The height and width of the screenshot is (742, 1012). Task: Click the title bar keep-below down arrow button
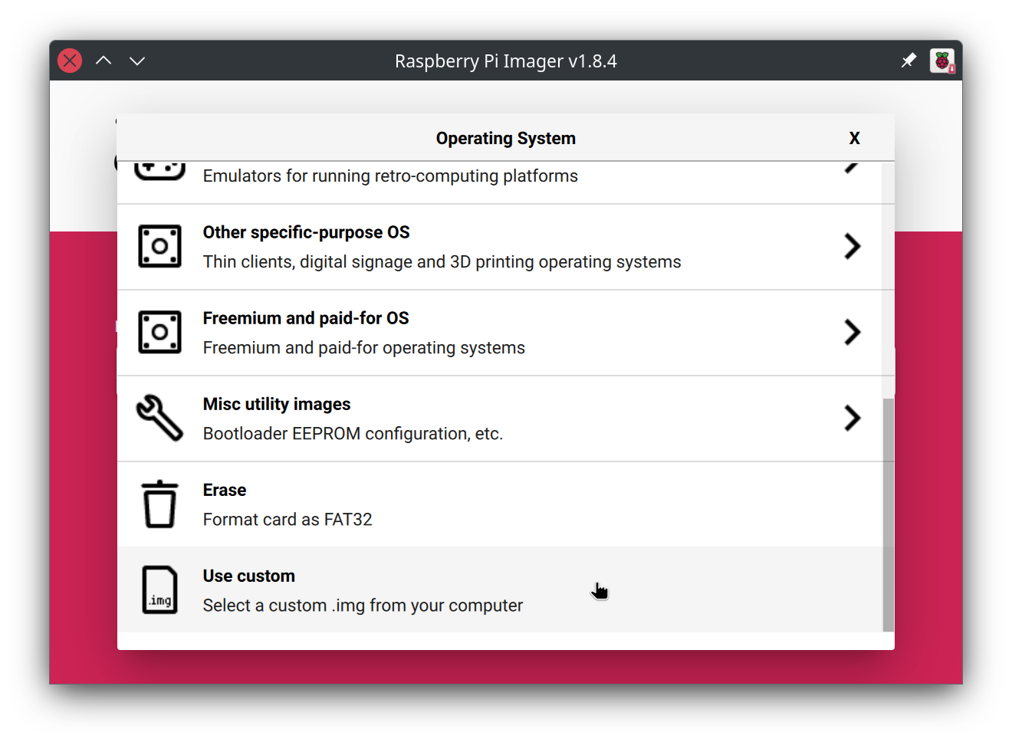coord(137,61)
